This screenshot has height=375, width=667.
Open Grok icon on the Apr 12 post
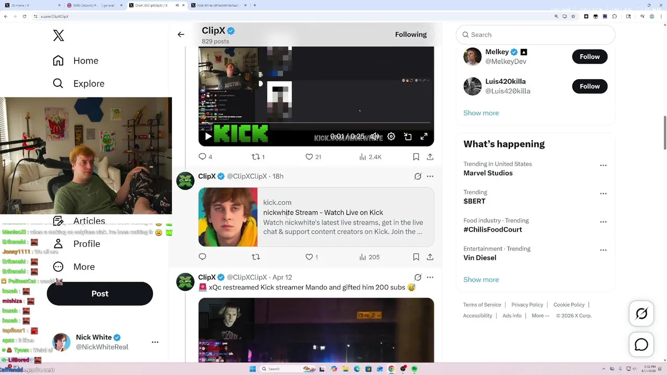418,278
